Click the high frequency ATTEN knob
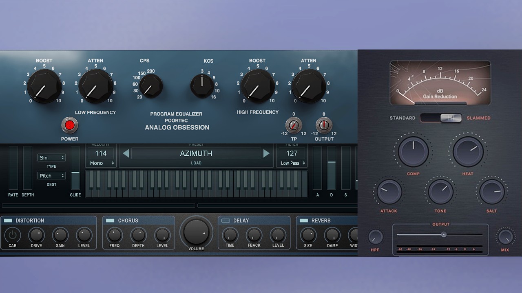 pos(309,86)
